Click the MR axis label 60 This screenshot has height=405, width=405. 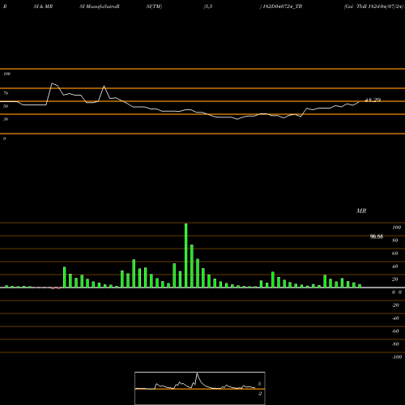click(395, 254)
